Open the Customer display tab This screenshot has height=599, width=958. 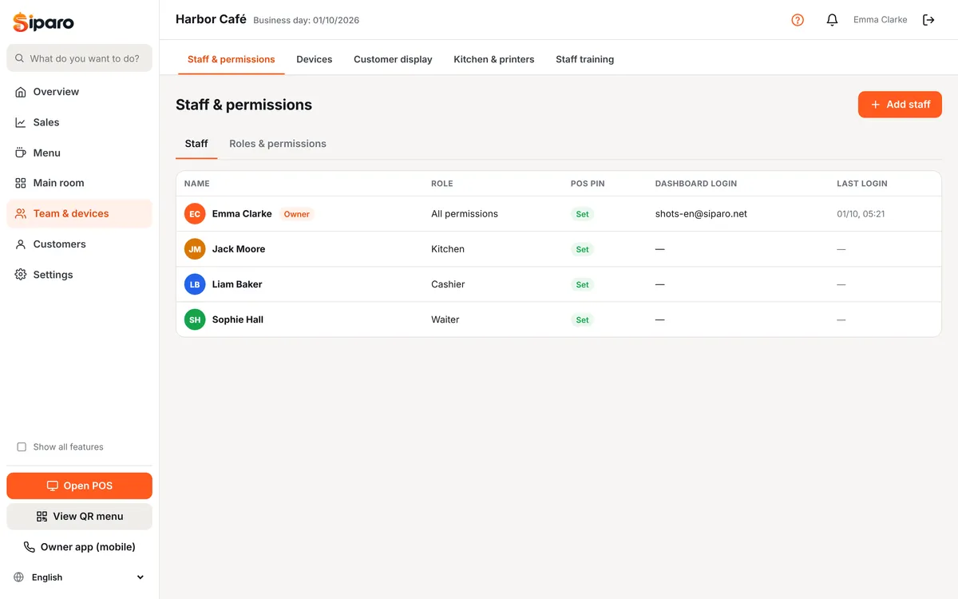393,59
